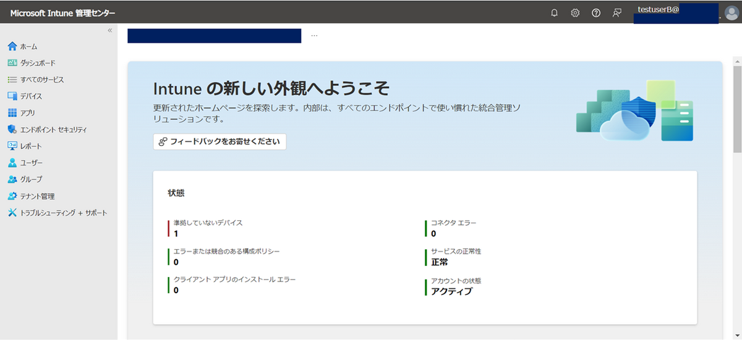
Task: Click the noncompliant devices count 1
Action: [x=176, y=233]
